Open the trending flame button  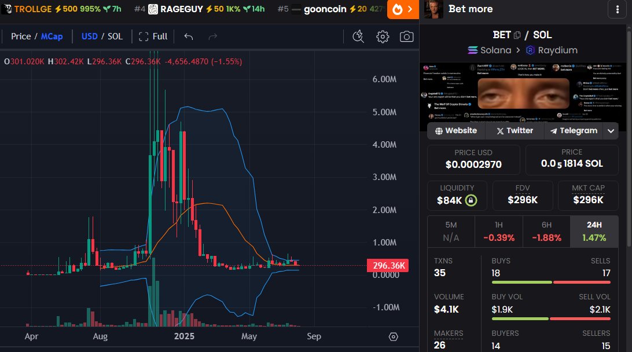(x=403, y=9)
